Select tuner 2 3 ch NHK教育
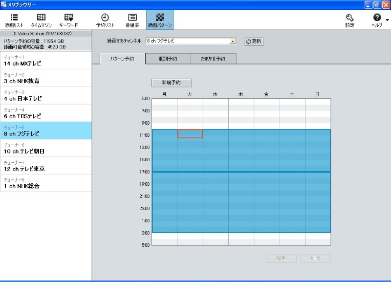This screenshot has width=391, height=282. pos(46,78)
